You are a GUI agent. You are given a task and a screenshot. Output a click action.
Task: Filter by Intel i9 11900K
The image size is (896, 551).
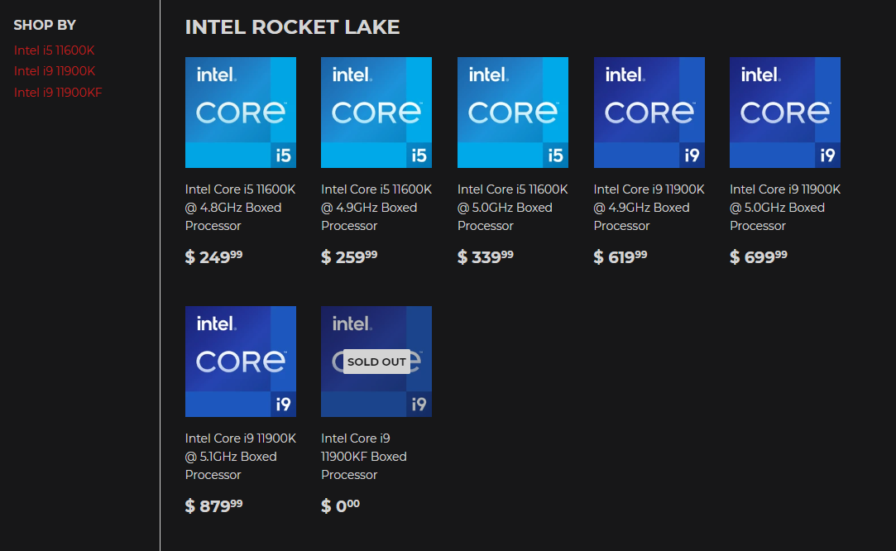55,71
